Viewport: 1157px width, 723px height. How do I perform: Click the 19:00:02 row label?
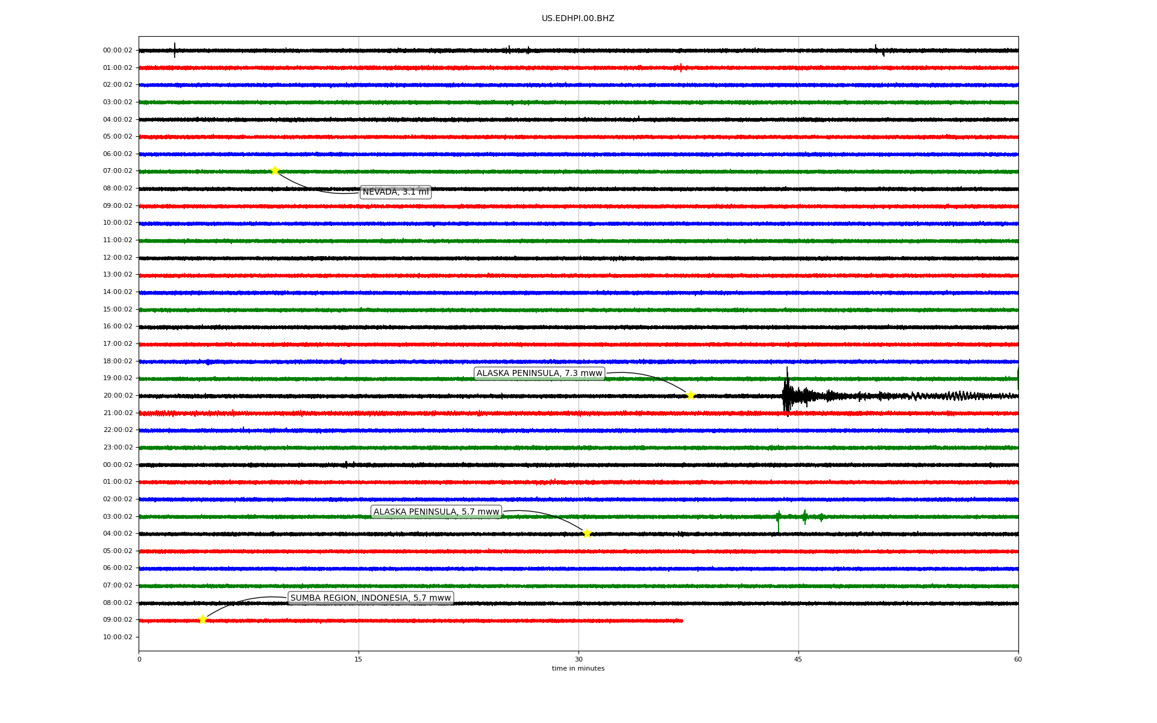point(118,378)
